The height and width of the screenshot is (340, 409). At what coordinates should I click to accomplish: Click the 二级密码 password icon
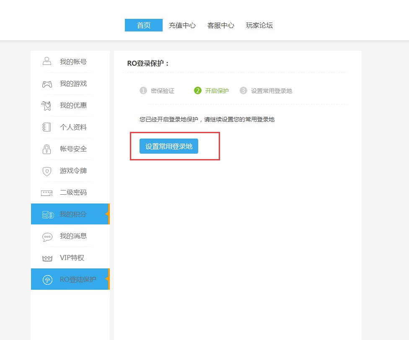pos(47,193)
